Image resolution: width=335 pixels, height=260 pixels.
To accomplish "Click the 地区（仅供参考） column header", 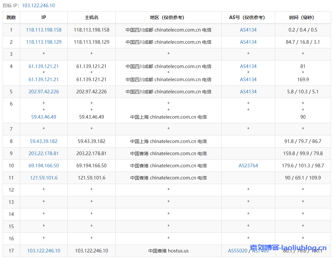I will pos(168,18).
